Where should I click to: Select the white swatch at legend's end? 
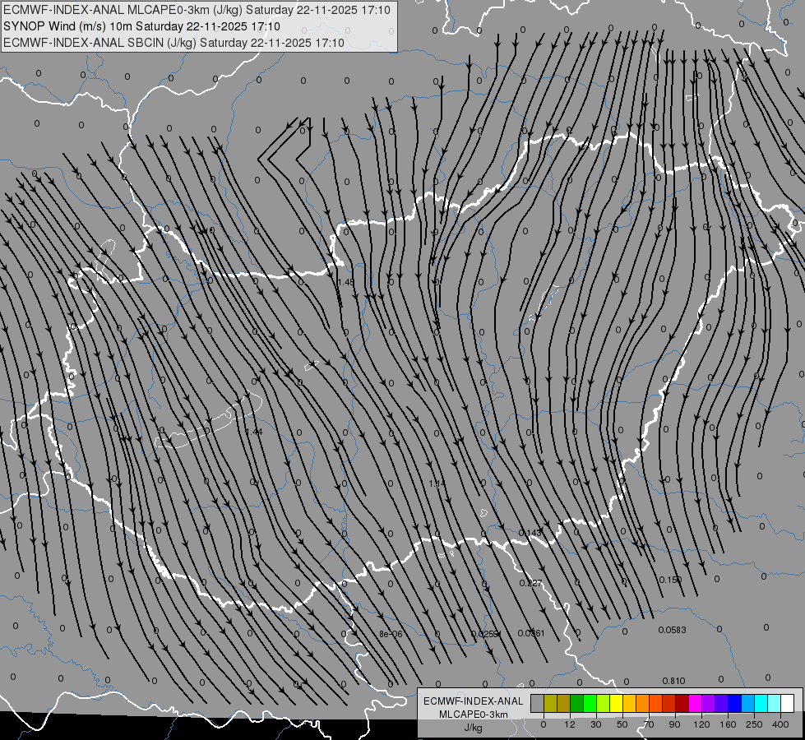(788, 703)
